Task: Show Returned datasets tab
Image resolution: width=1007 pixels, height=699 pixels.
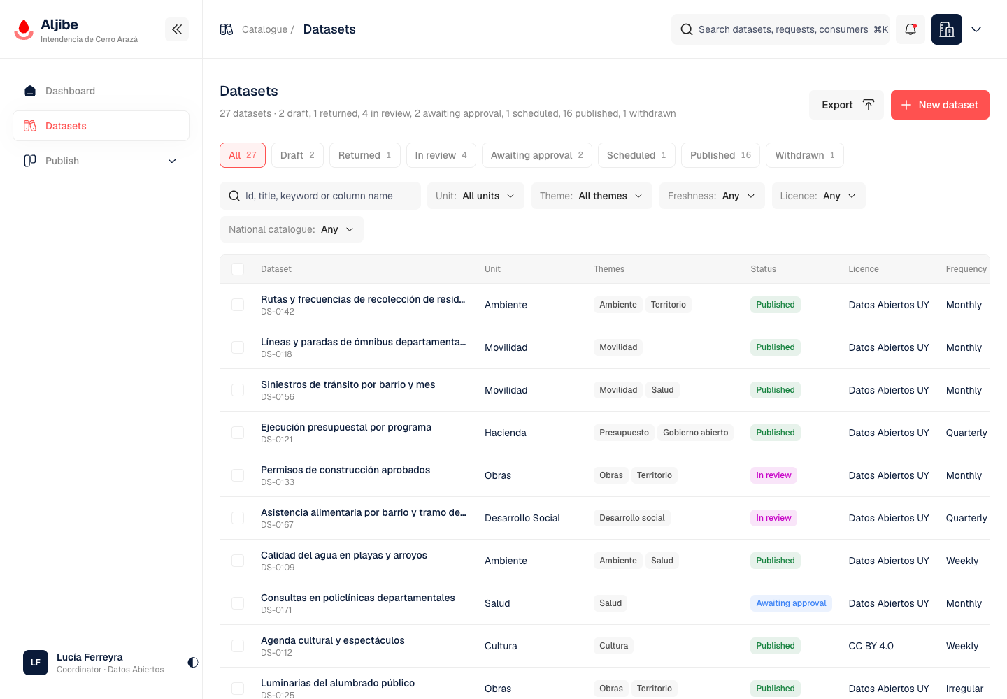Action: point(365,155)
